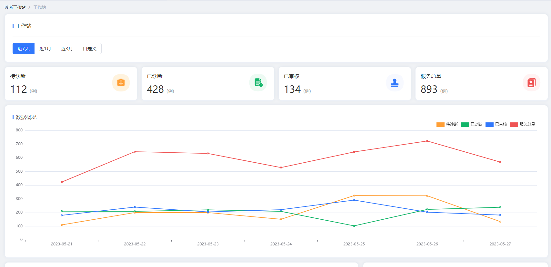Click the orange line point on 2023-05-24
Image resolution: width=551 pixels, height=267 pixels.
click(281, 219)
